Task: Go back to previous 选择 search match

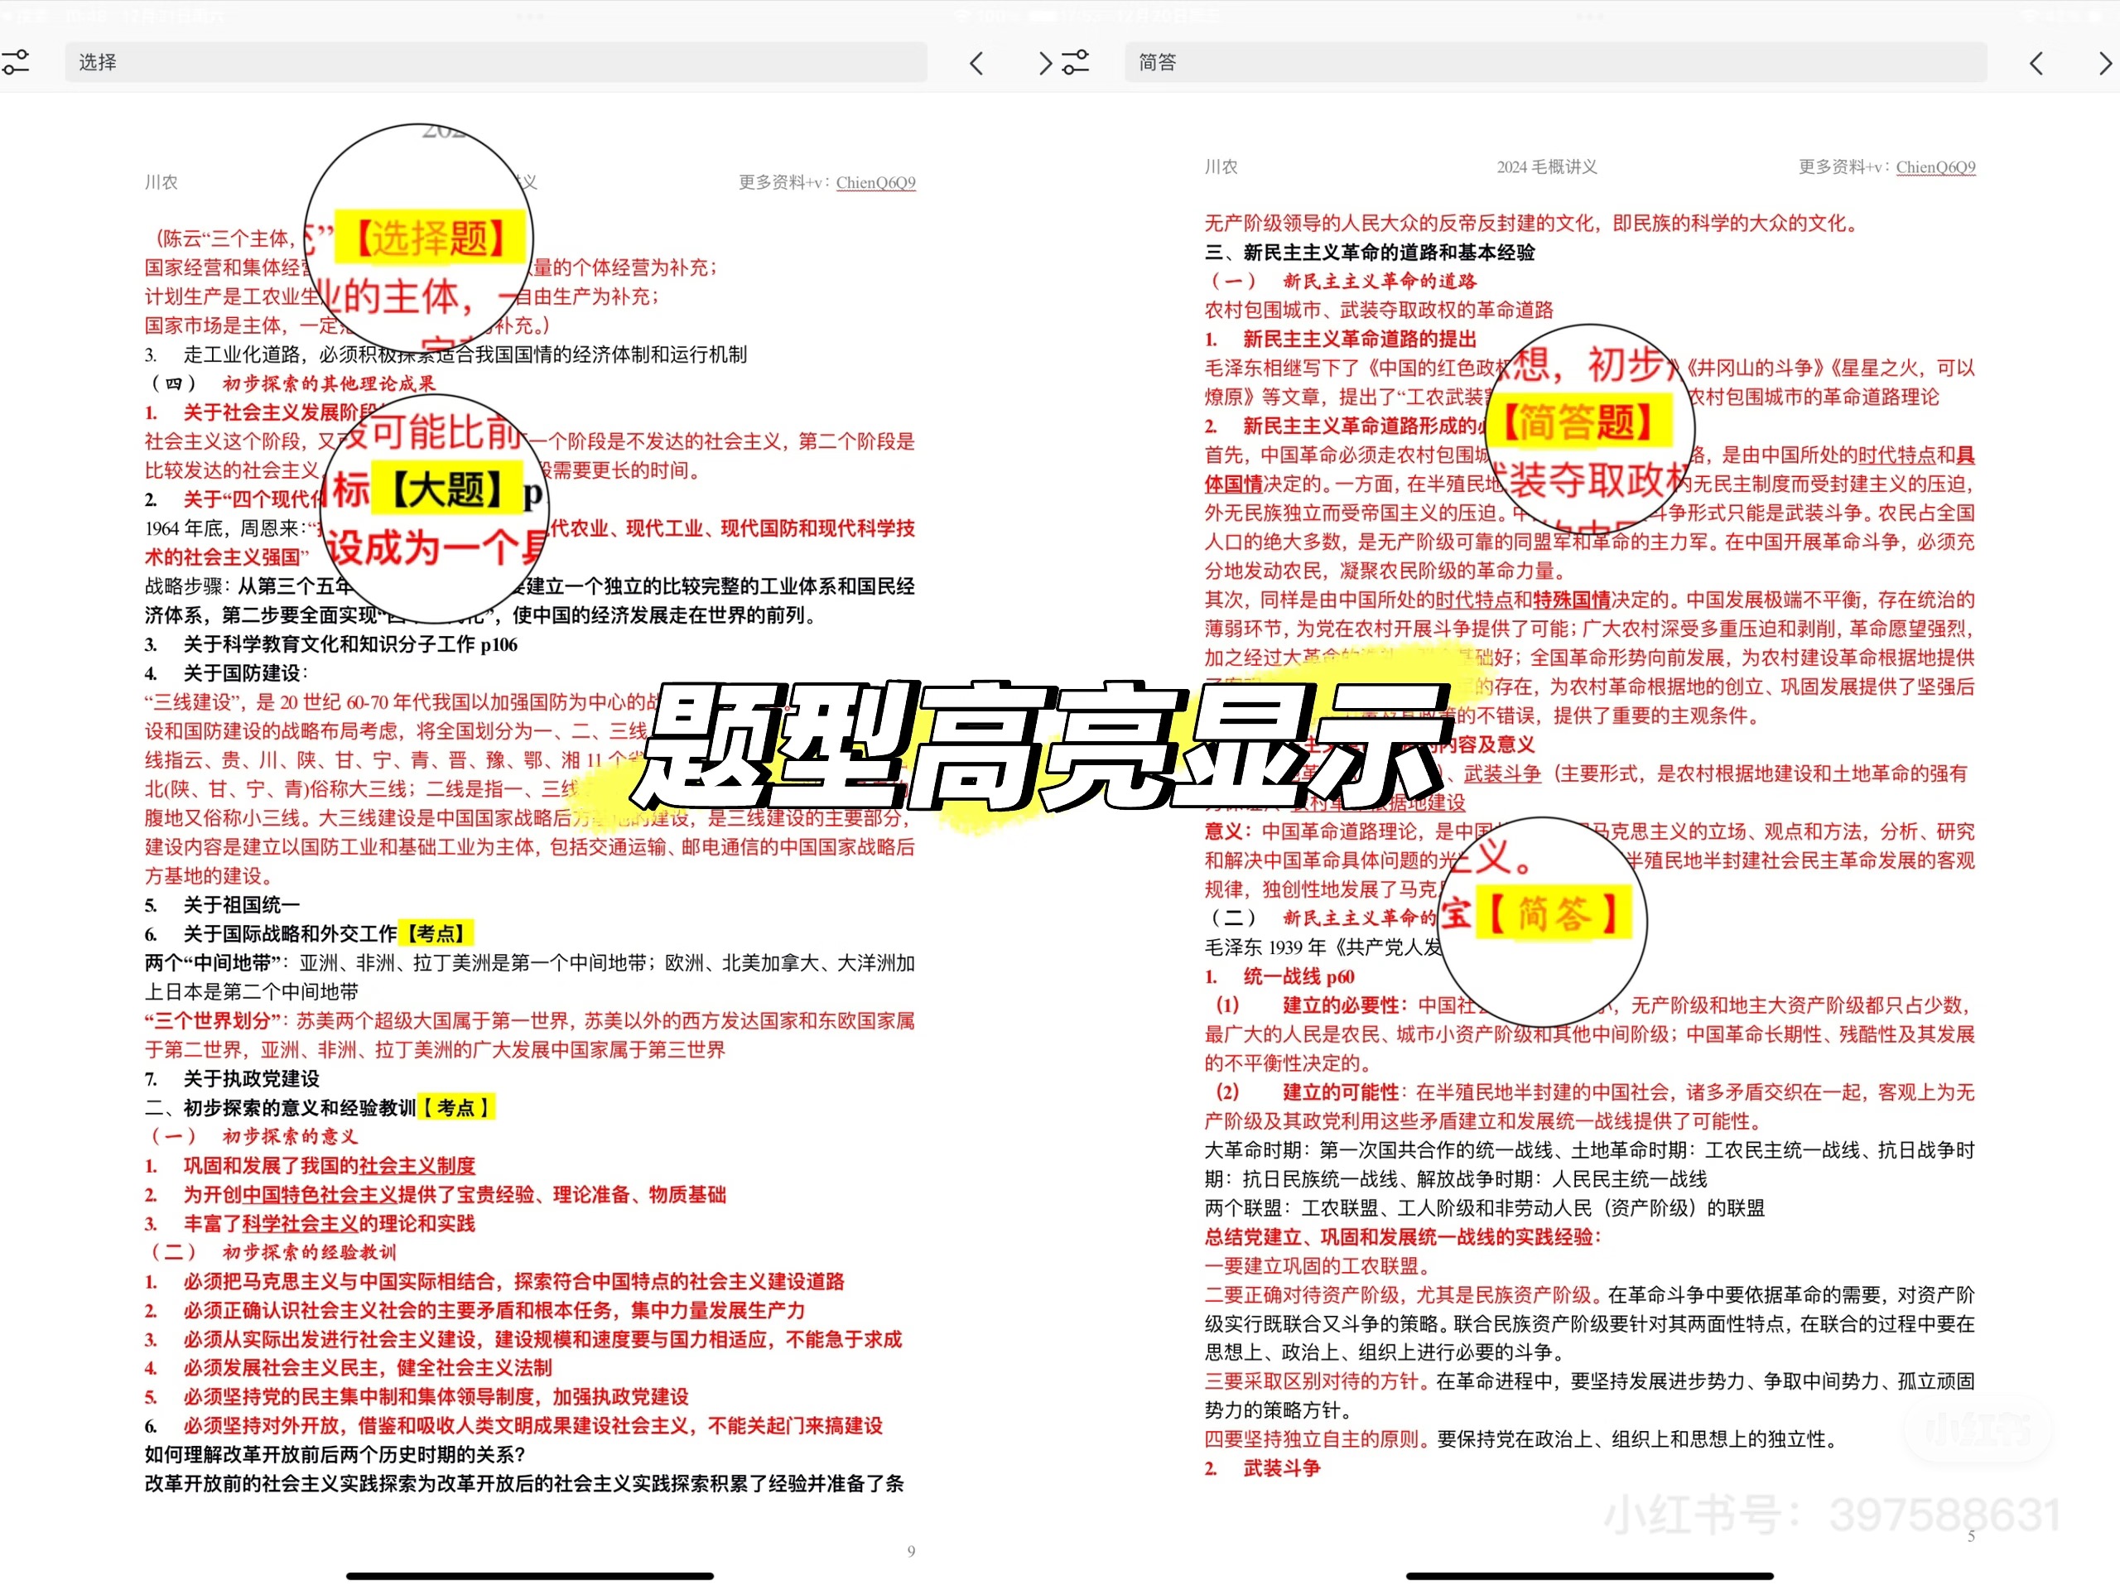Action: pos(976,62)
